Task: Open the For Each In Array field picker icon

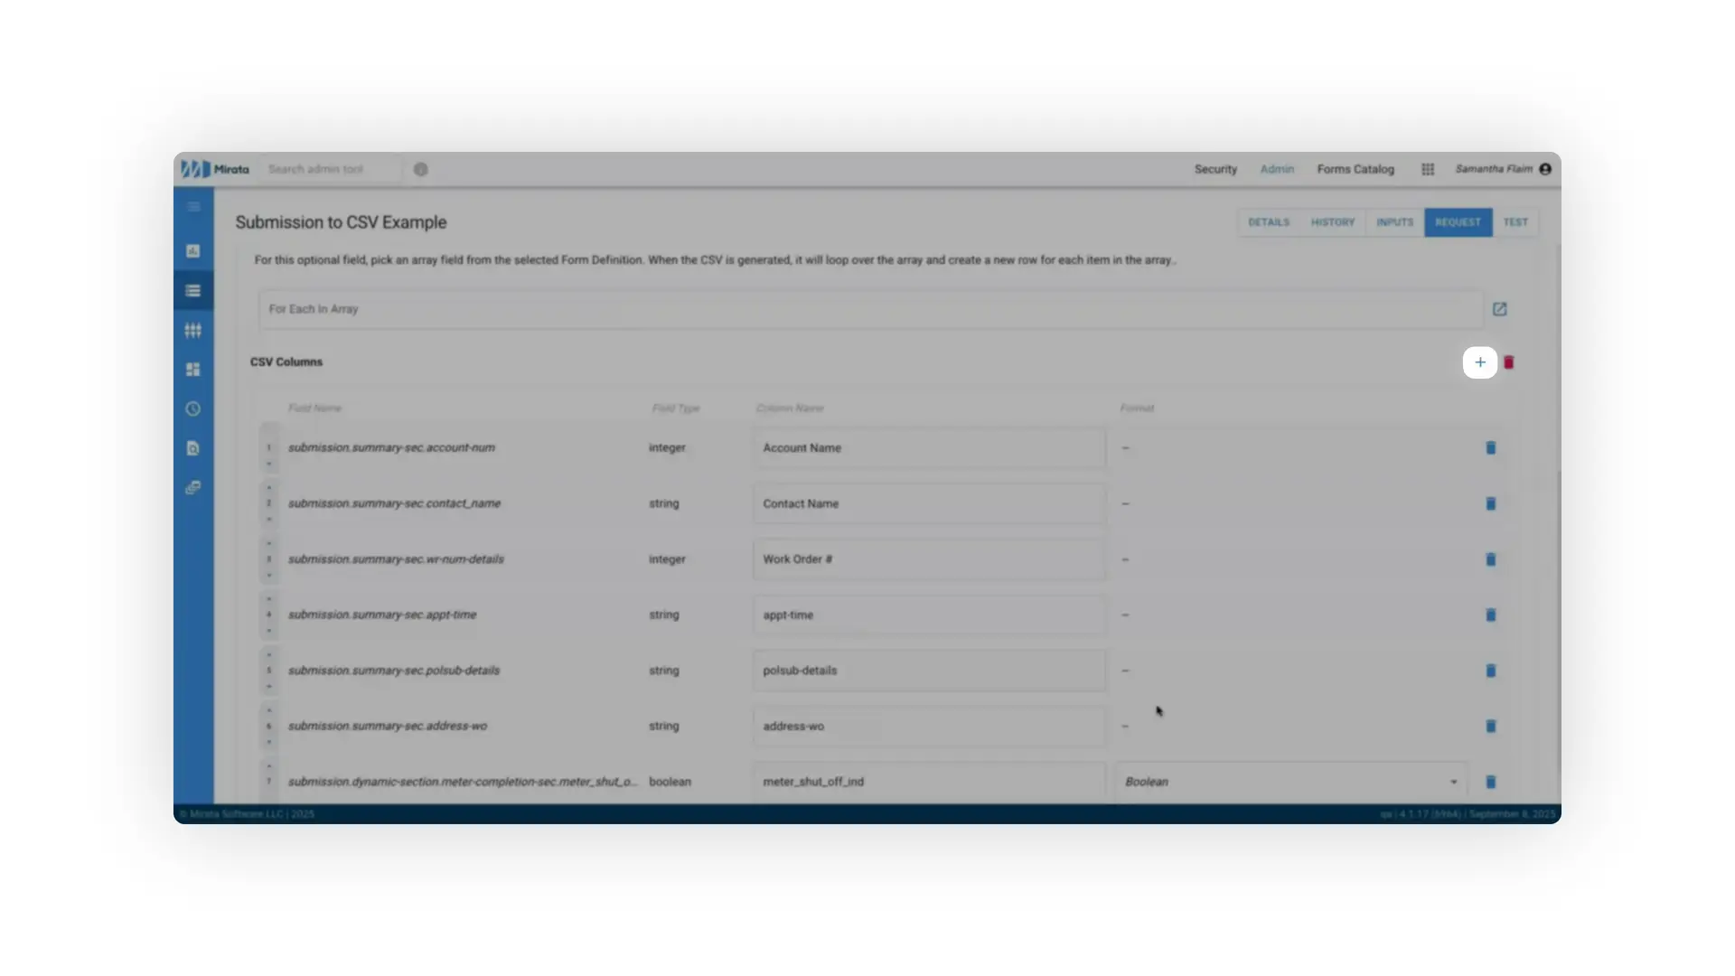Action: 1500,308
